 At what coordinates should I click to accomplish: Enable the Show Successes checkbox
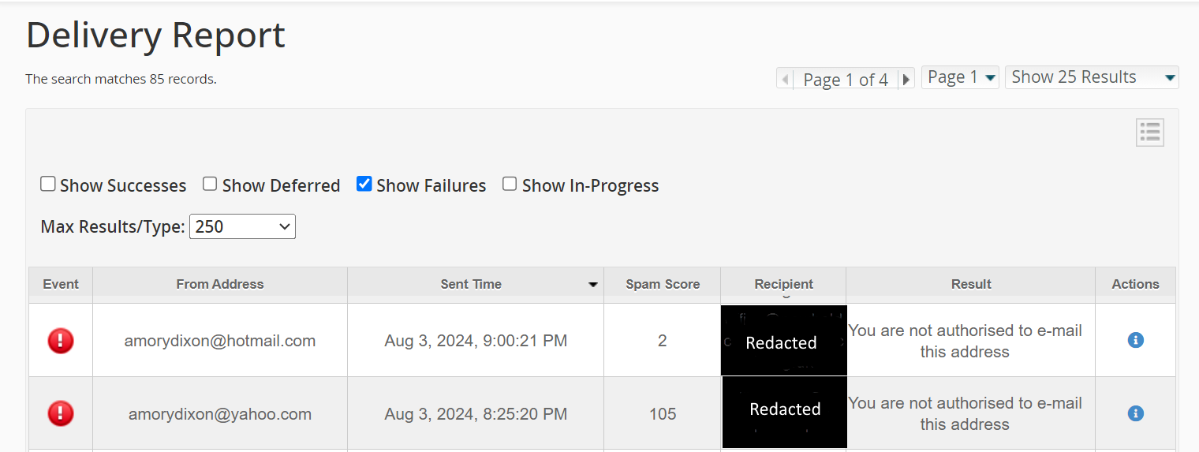click(x=48, y=184)
